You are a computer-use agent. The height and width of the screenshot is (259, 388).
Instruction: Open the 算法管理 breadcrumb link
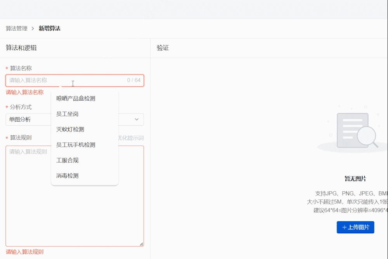16,28
